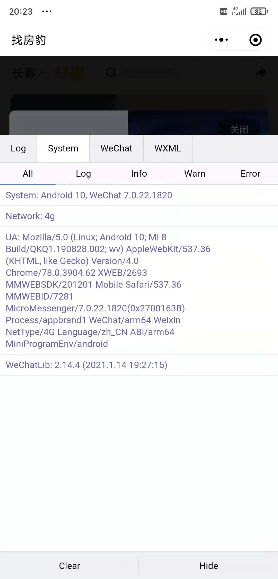Tap the dimmed search magnifier icon

(111, 72)
